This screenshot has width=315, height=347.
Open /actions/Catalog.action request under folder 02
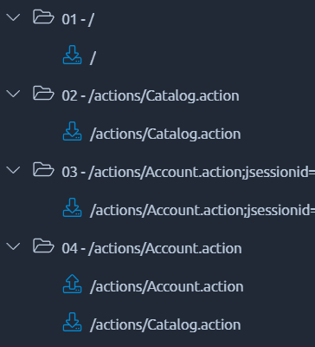click(165, 134)
